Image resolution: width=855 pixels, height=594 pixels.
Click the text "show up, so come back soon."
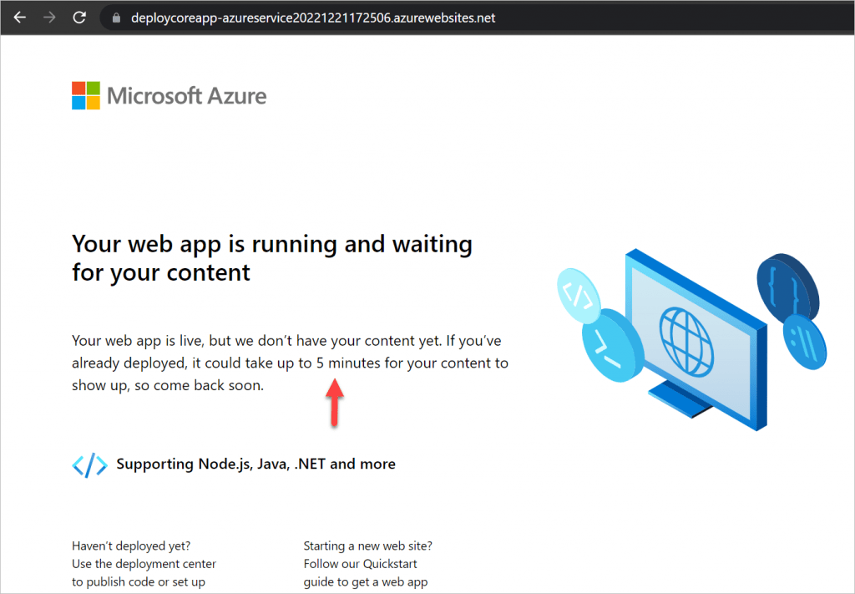pos(168,385)
